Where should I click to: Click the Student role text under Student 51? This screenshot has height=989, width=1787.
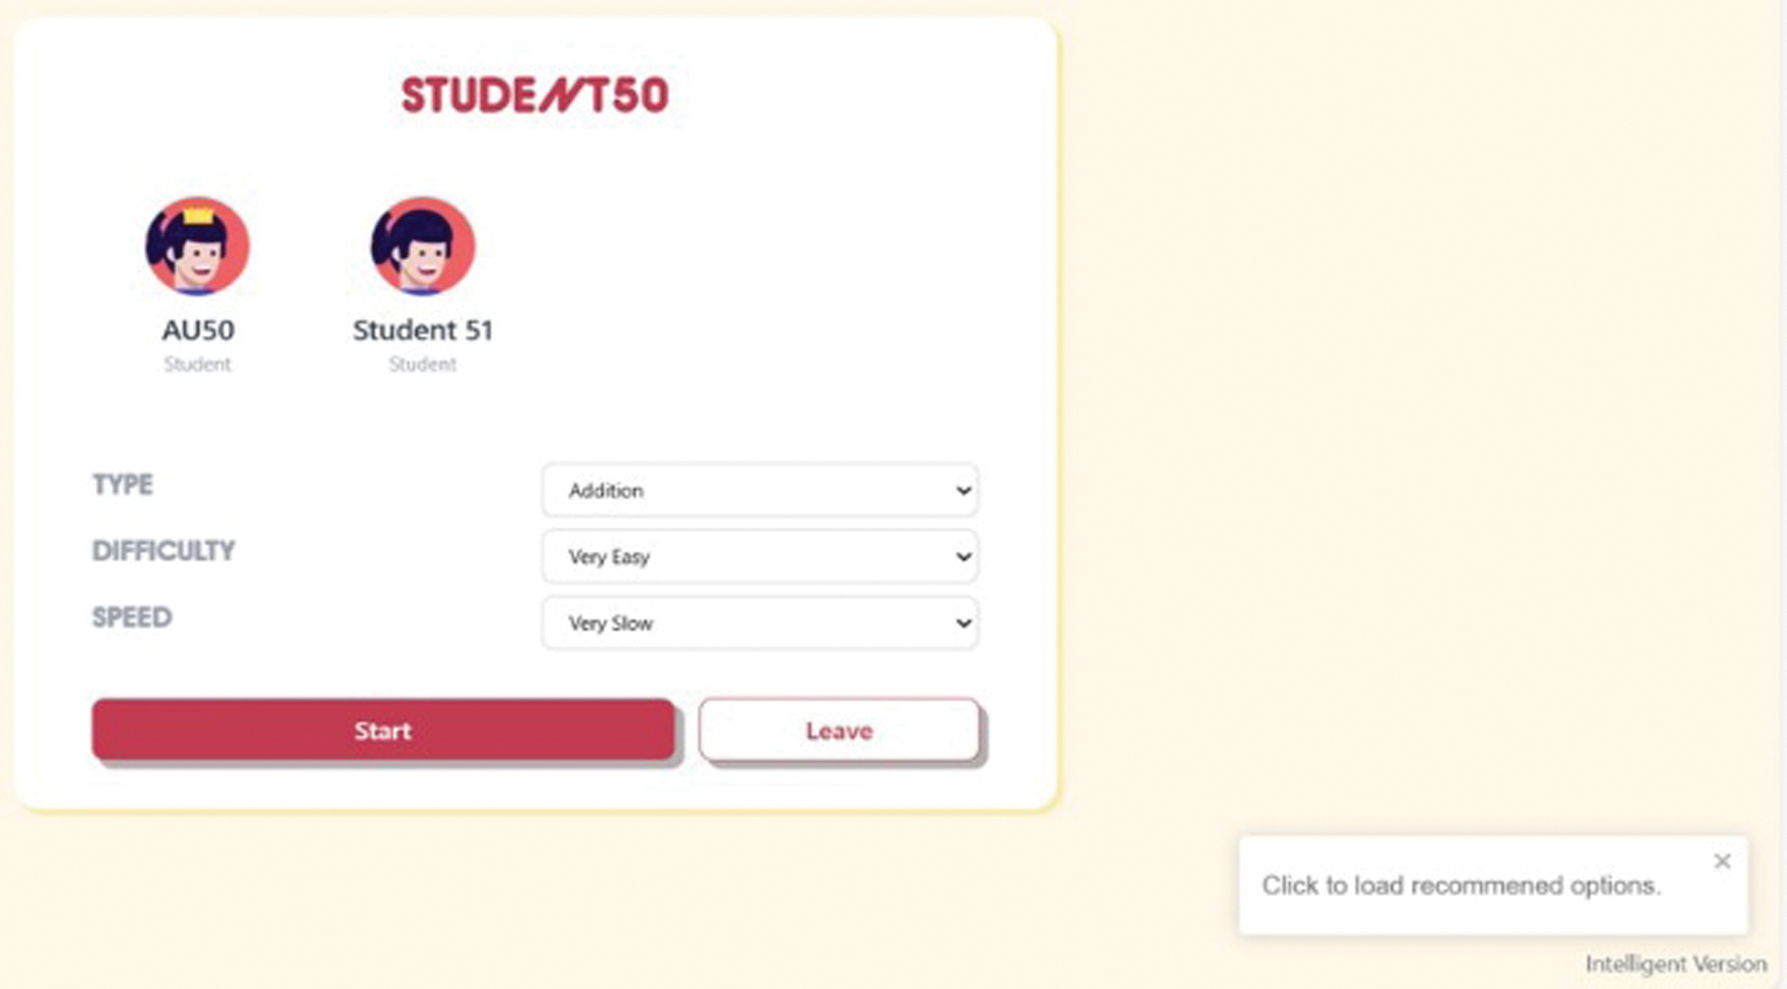pos(422,364)
